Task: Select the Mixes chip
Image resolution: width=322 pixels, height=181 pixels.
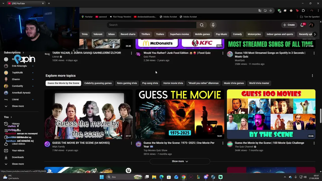Action: (x=111, y=34)
